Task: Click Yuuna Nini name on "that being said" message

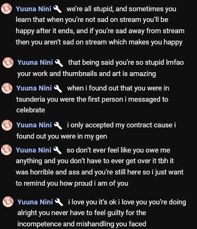Action: coord(35,63)
